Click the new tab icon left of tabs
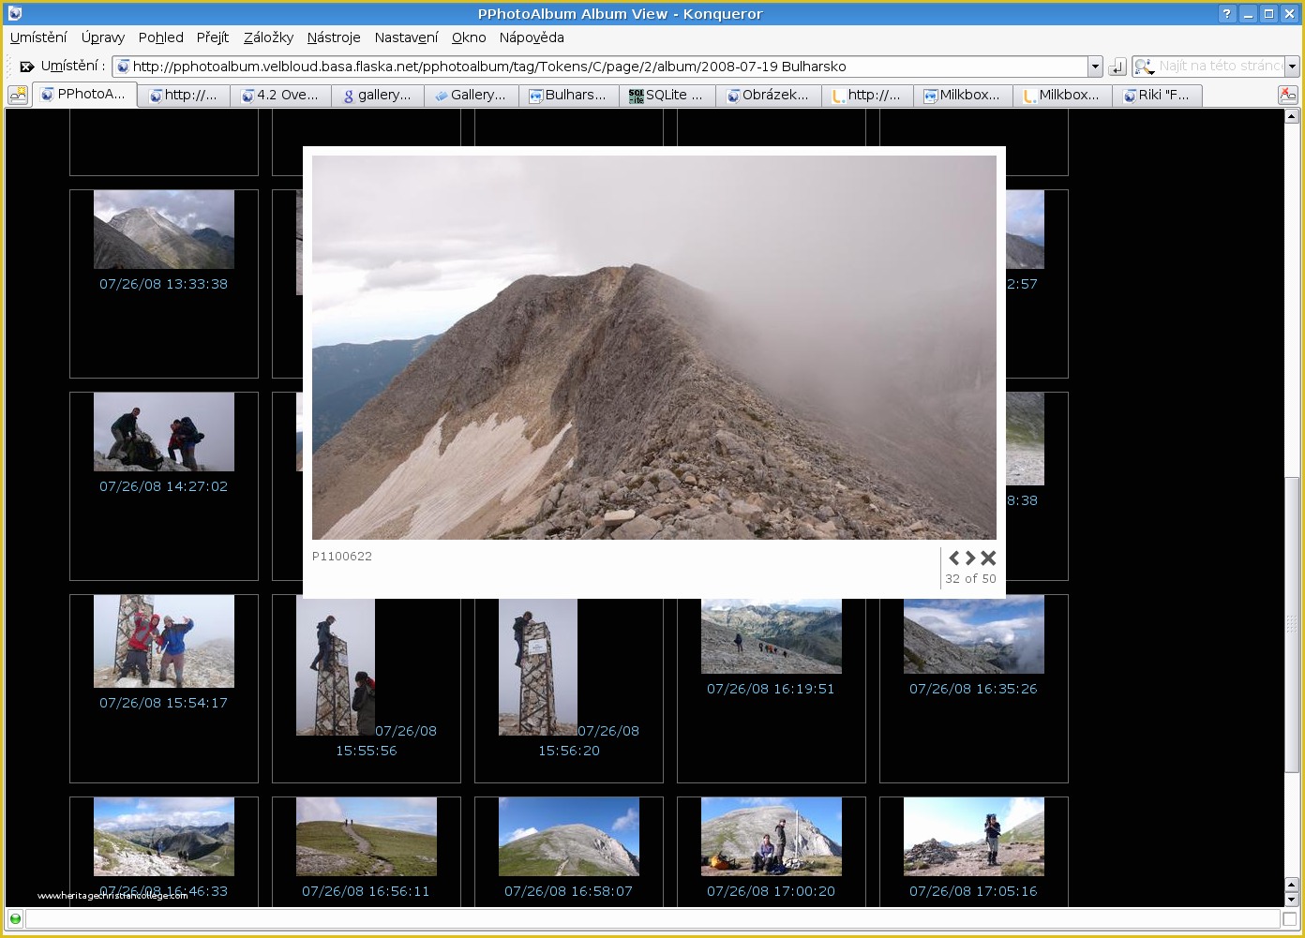Image resolution: width=1305 pixels, height=938 pixels. (18, 95)
